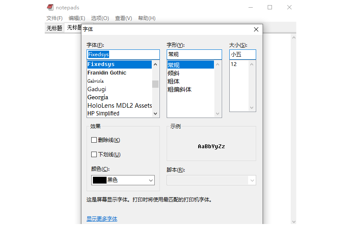Close the notepads main window
The image size is (341, 227).
tap(289, 7)
